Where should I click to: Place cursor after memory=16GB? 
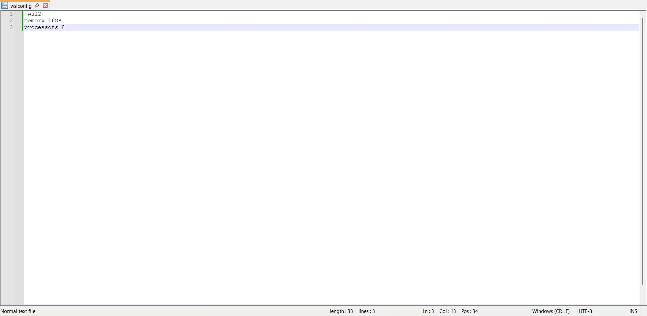coord(62,21)
